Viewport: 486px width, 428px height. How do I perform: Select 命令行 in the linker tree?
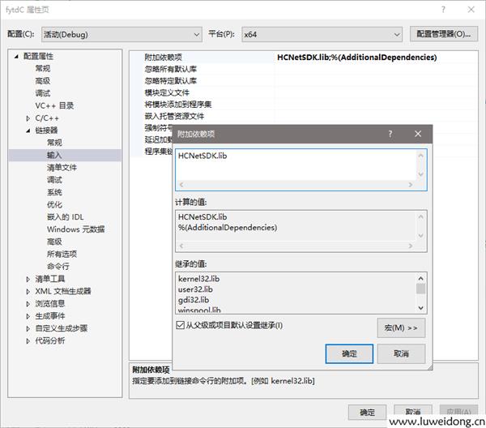[58, 266]
